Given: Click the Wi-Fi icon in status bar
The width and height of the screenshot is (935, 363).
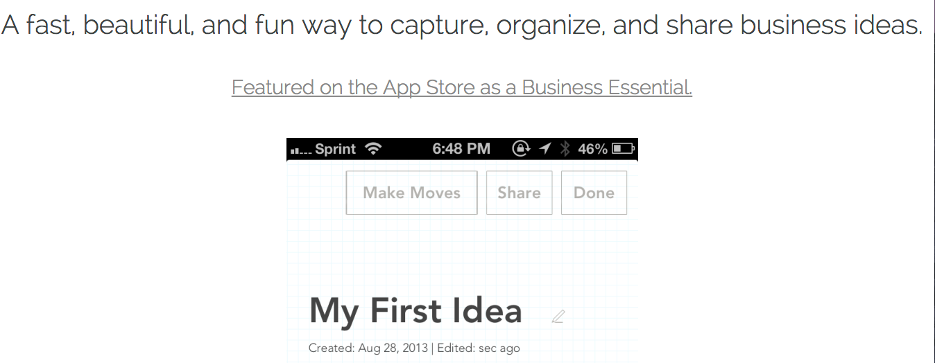Looking at the screenshot, I should (373, 149).
